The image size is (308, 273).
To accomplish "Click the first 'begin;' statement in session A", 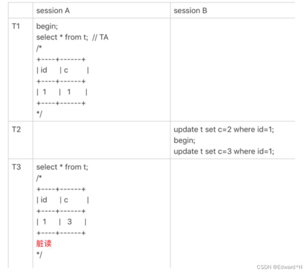I will [x=47, y=27].
